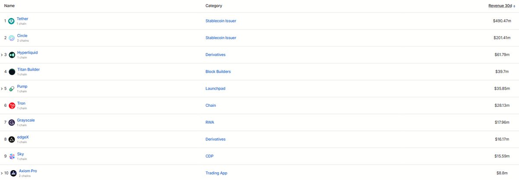The height and width of the screenshot is (180, 519).
Task: Click the Pump pill logo icon
Action: tap(12, 89)
